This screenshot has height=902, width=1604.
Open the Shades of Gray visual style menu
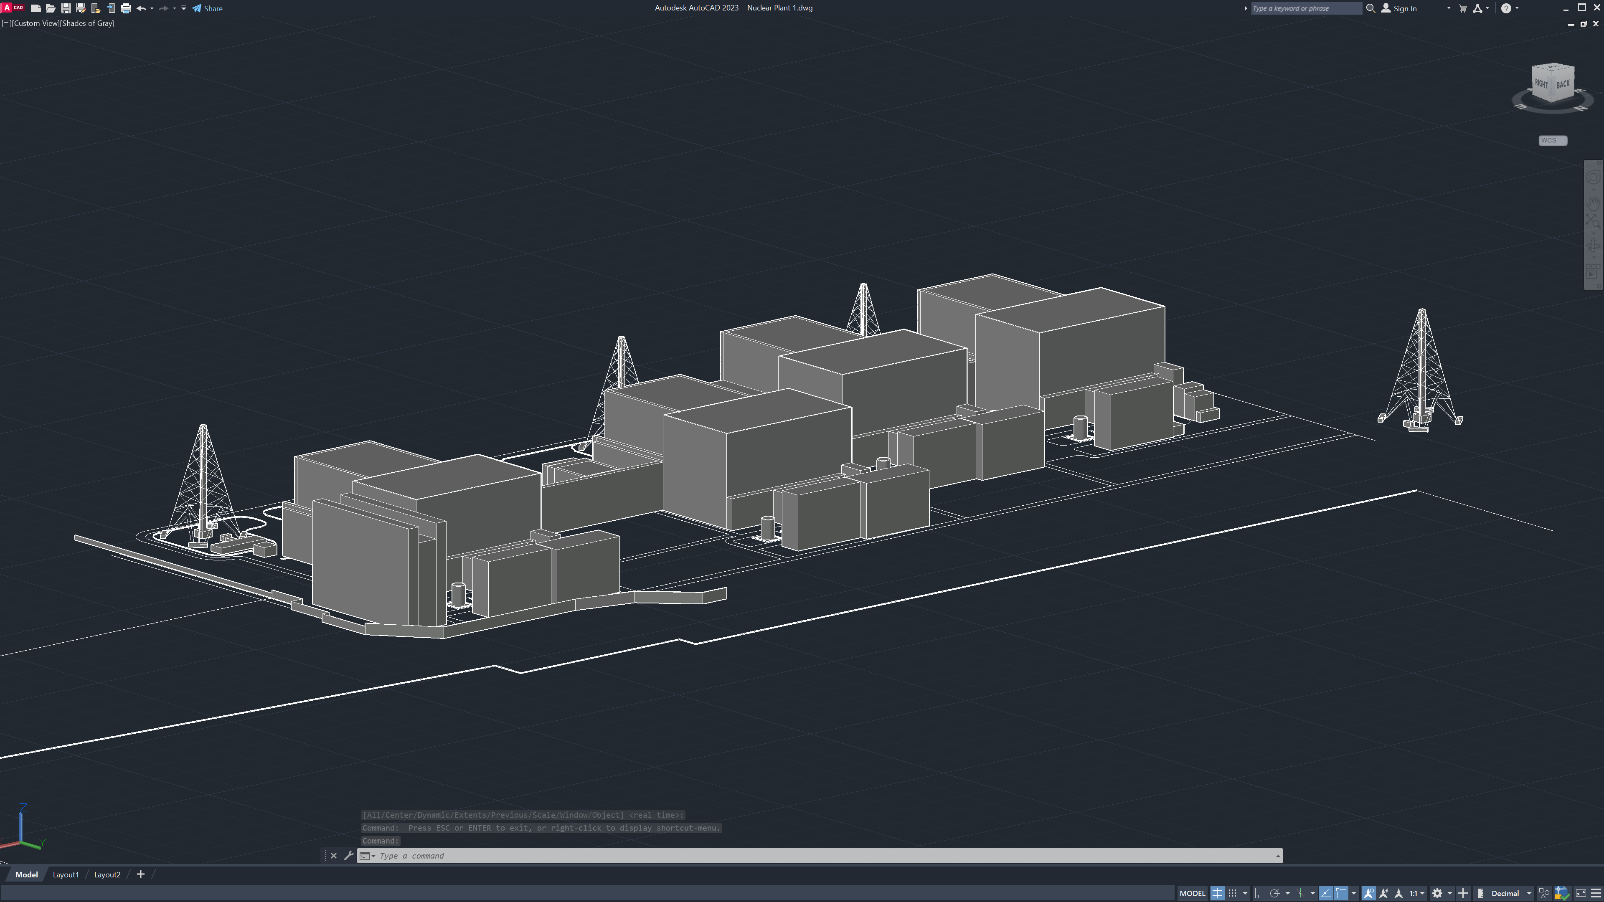pyautogui.click(x=87, y=23)
